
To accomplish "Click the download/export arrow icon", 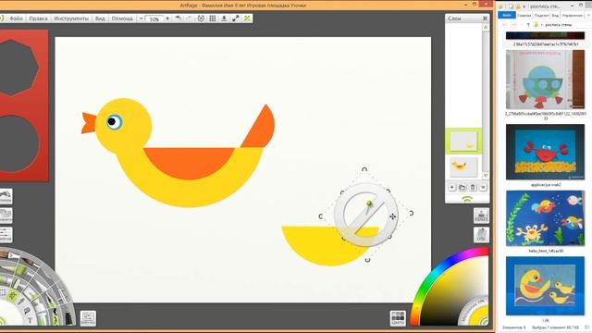I will pos(224,18).
